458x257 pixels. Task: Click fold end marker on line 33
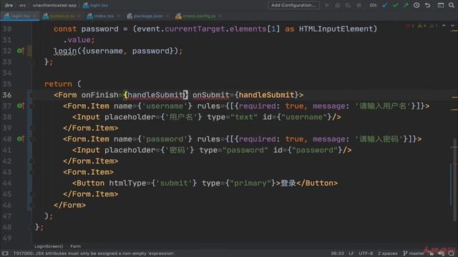[x=31, y=62]
